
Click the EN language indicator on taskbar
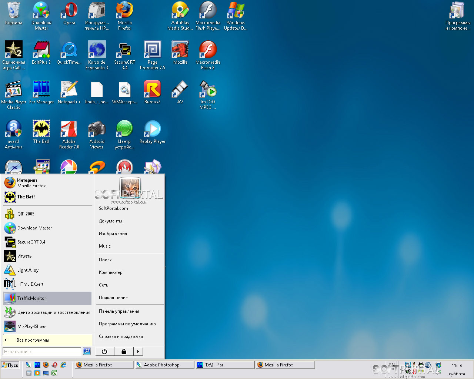[392, 365]
